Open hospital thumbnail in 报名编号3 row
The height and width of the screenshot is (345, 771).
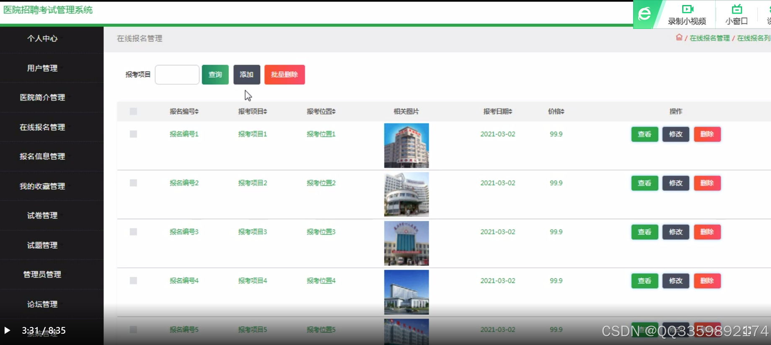pos(406,243)
